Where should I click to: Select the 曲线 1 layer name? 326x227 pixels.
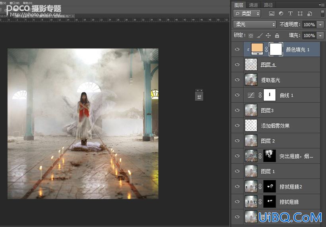(x=287, y=95)
